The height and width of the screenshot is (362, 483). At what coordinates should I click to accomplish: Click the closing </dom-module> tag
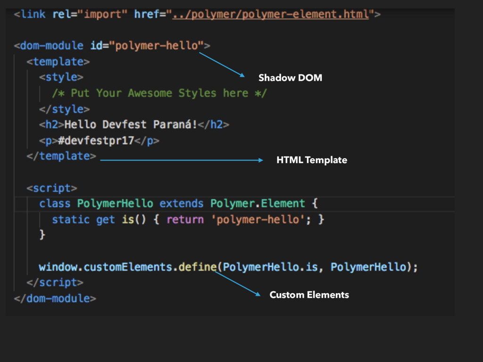pyautogui.click(x=55, y=298)
